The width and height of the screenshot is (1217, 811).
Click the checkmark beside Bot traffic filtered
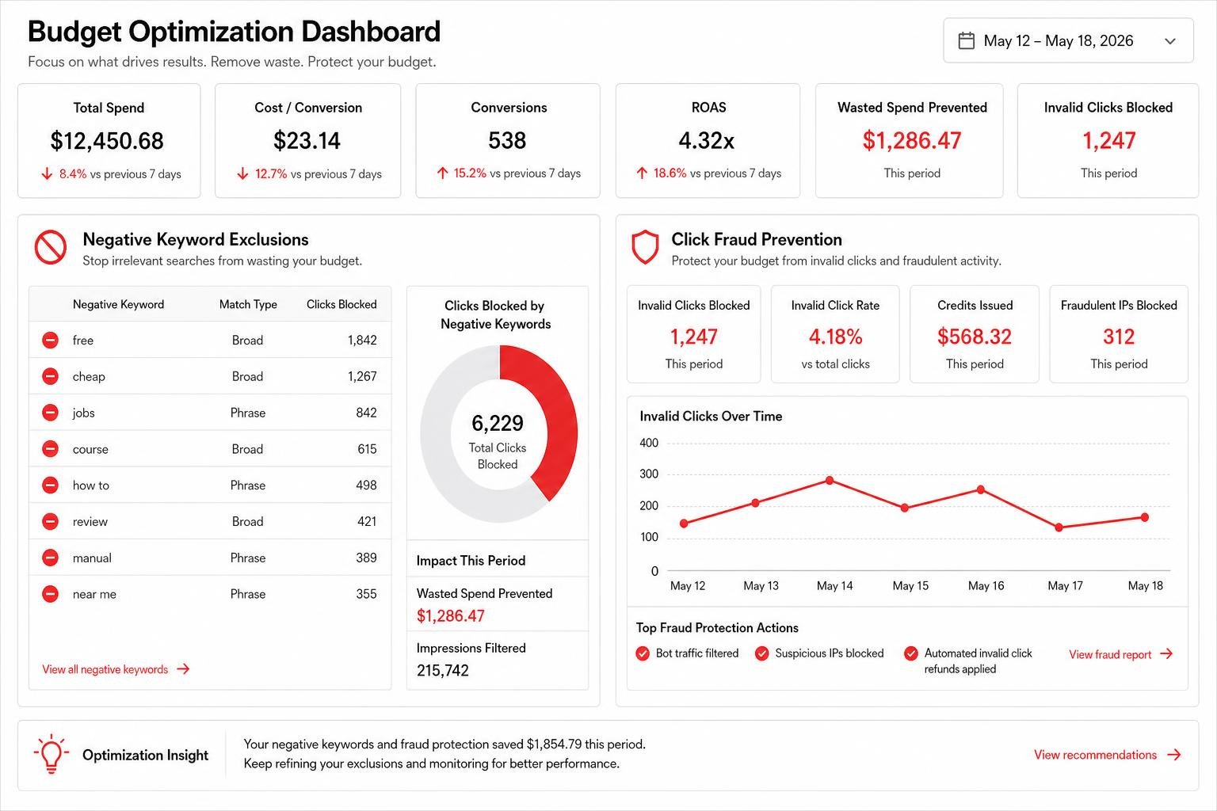click(x=643, y=653)
